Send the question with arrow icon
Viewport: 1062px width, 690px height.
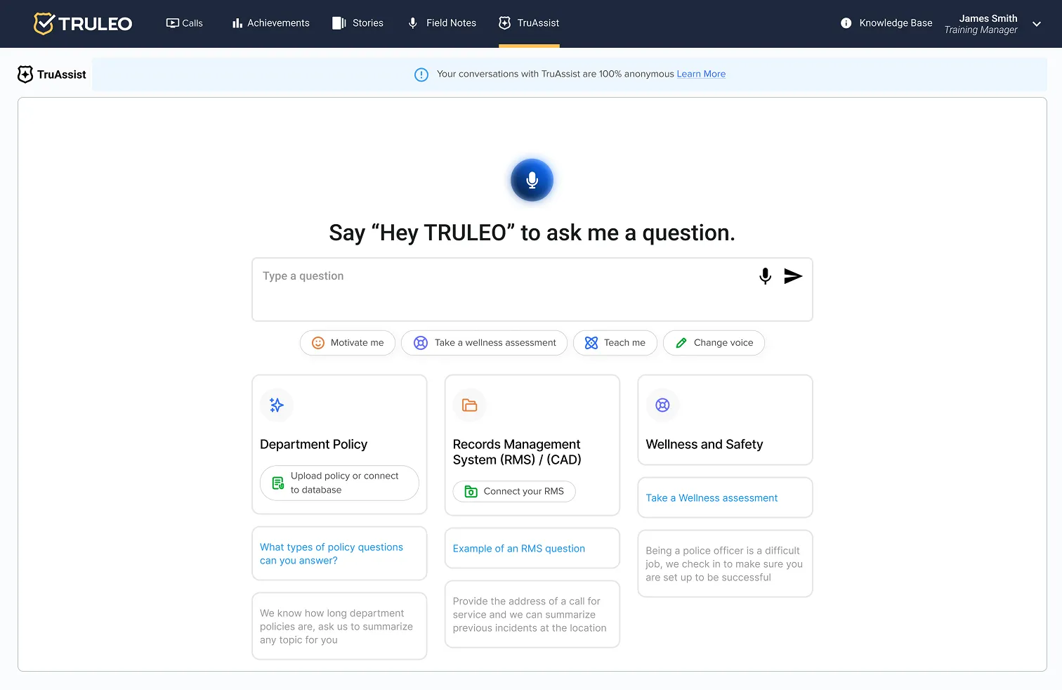tap(793, 276)
